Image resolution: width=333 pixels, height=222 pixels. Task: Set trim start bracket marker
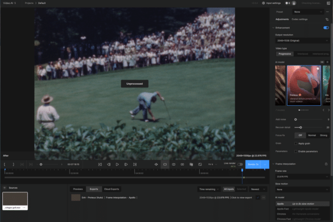[5, 165]
